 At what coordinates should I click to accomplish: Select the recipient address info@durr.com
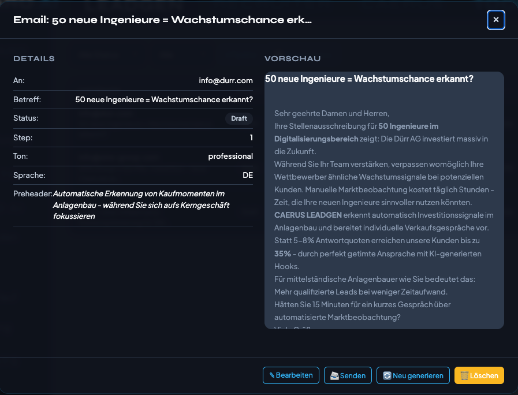coord(226,81)
